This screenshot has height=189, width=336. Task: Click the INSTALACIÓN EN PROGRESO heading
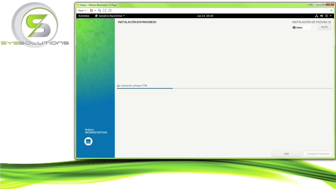click(137, 22)
